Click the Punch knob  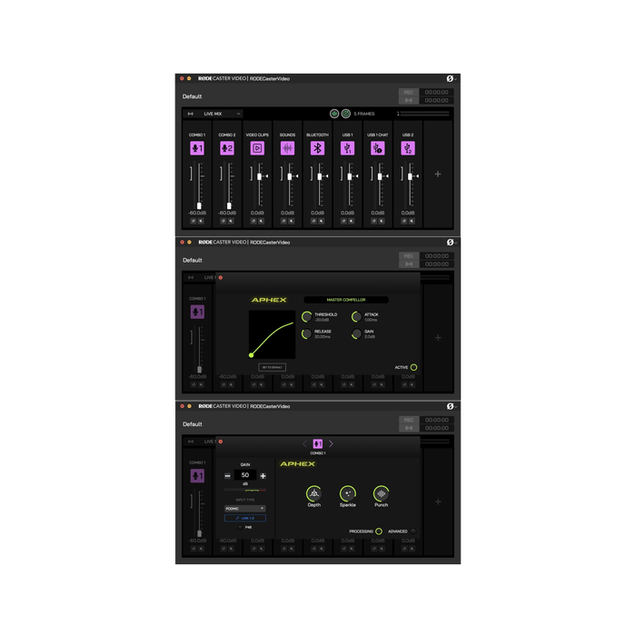[381, 493]
